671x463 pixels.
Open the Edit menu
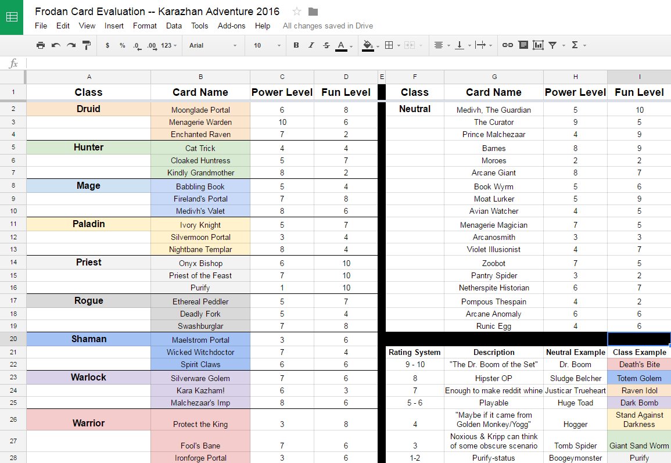(63, 26)
